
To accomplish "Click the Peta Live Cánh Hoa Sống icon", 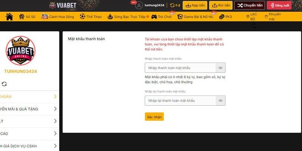I will (45, 17).
